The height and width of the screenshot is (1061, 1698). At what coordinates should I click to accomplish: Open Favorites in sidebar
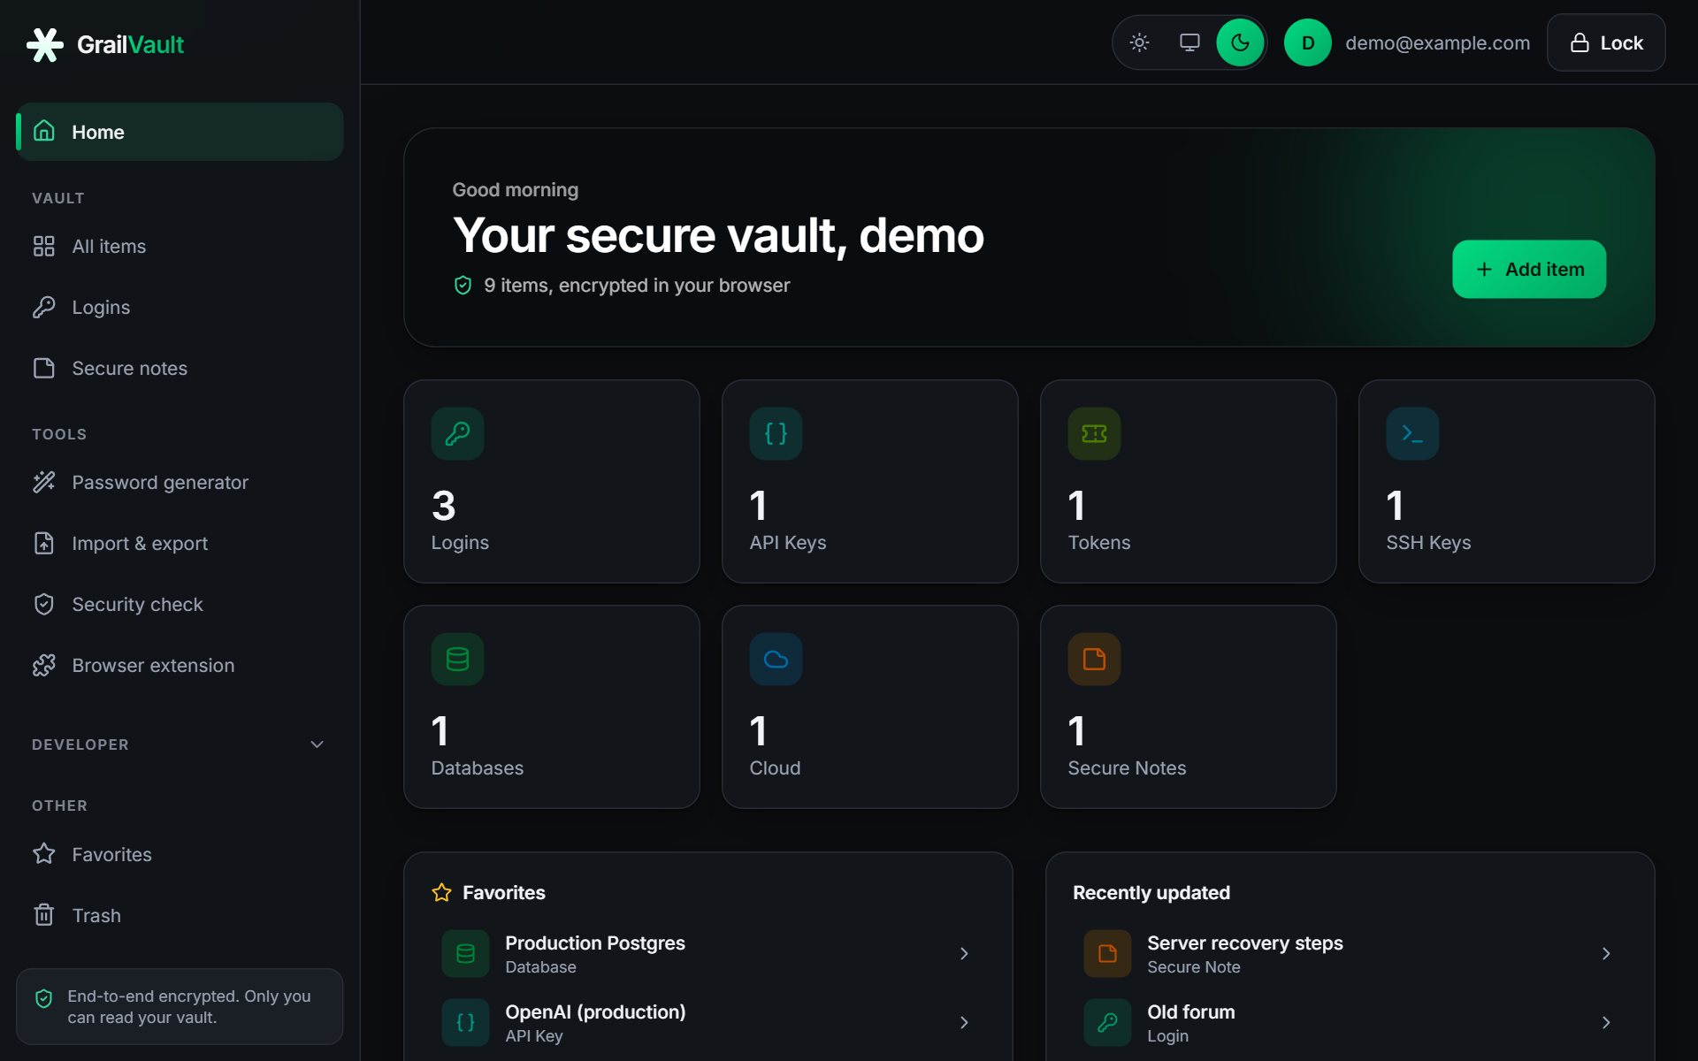tap(180, 854)
